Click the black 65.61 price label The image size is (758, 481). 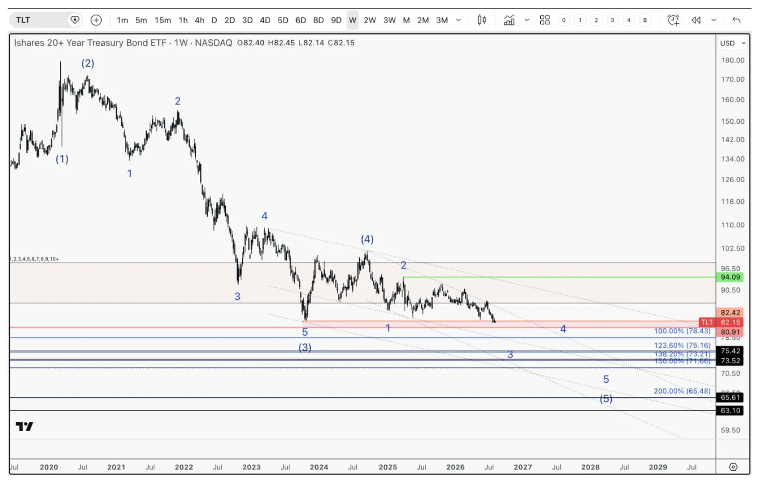tap(730, 397)
